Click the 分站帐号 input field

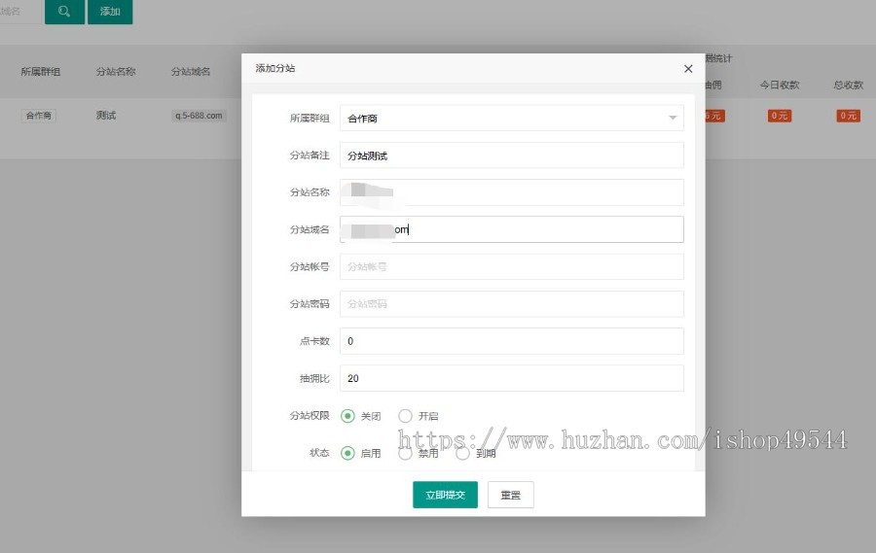click(511, 266)
